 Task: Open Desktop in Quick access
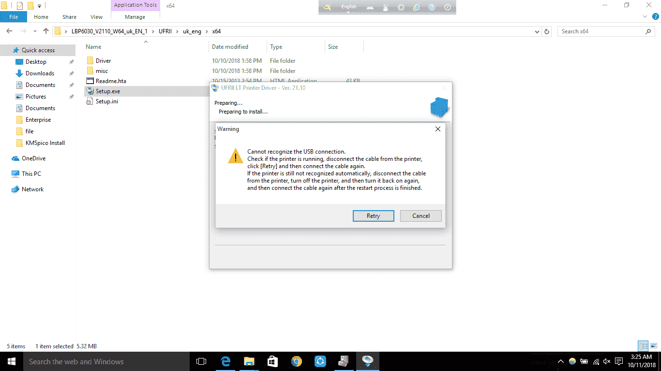coord(36,62)
